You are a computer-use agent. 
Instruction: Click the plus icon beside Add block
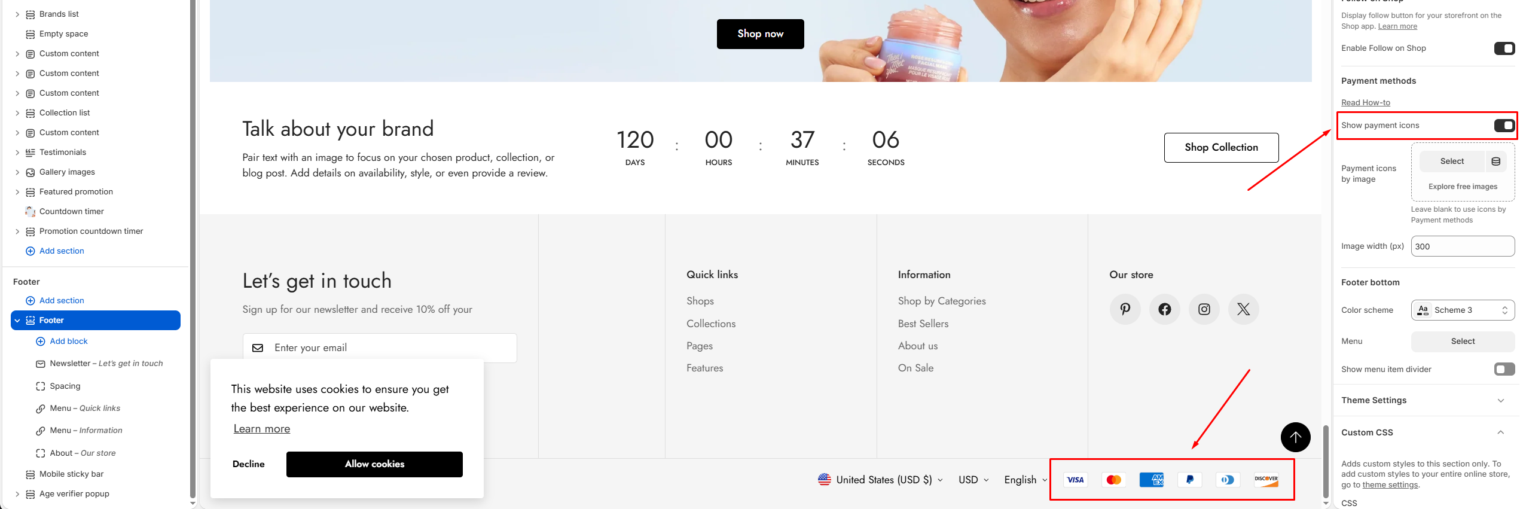click(x=41, y=342)
